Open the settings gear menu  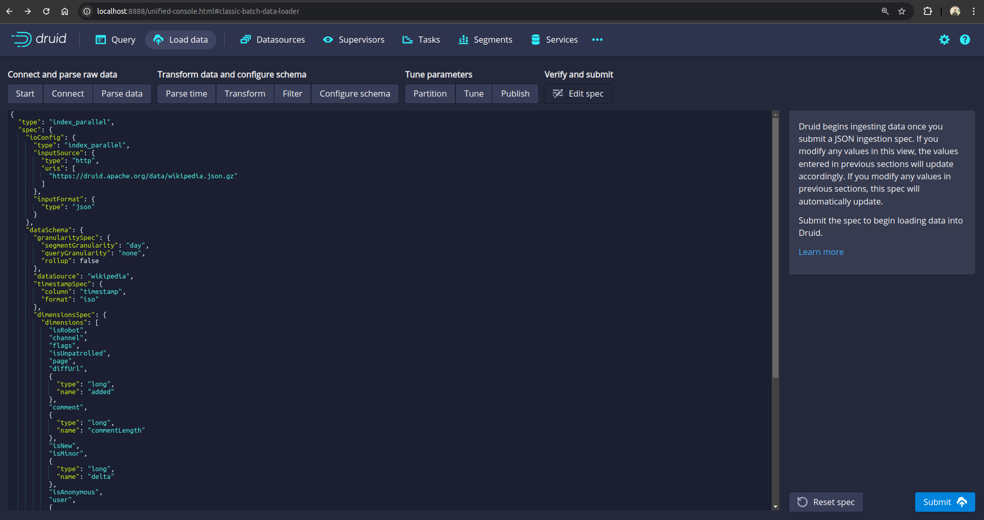point(944,40)
